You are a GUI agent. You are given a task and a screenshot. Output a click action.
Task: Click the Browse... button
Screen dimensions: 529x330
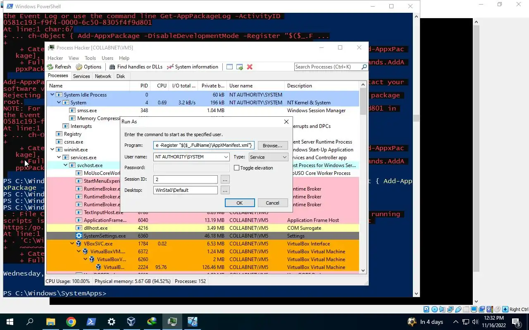pyautogui.click(x=272, y=146)
